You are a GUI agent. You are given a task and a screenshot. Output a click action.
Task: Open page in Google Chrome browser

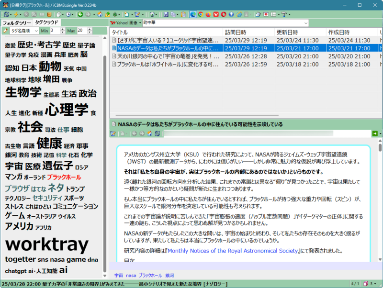click(201, 14)
